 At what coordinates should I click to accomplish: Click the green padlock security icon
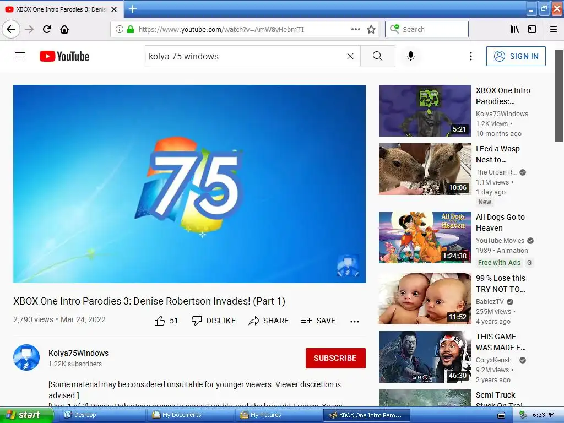pyautogui.click(x=131, y=29)
